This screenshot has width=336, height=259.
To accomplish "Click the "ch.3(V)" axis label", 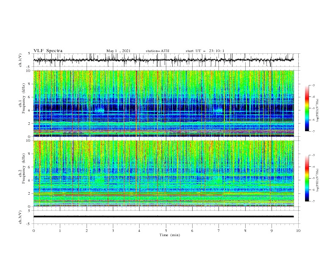I will [x=20, y=217].
